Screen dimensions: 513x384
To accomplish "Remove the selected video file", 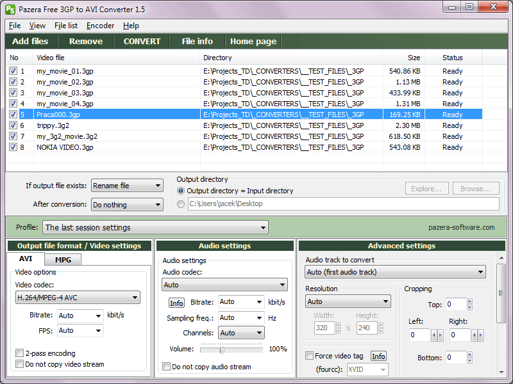I will point(85,41).
